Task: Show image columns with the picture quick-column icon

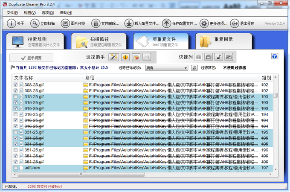Action: point(229,57)
